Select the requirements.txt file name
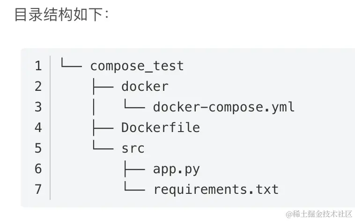Viewport: 355px width, 221px height. (x=215, y=190)
